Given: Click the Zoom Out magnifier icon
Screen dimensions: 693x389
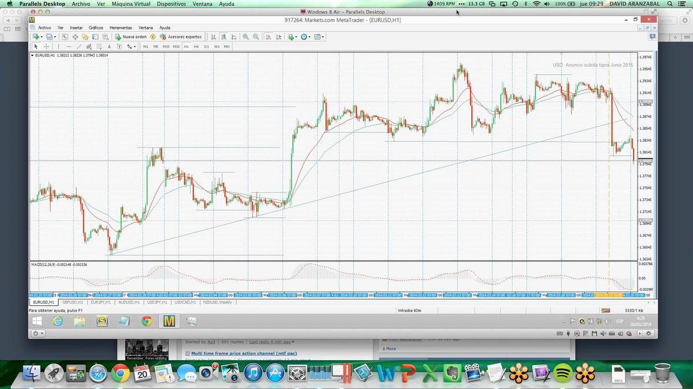Looking at the screenshot, I should click(256, 37).
